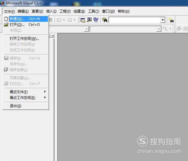This screenshot has height=161, width=188.
Task: Click the Undo toolbar icon
Action: pos(59,20)
